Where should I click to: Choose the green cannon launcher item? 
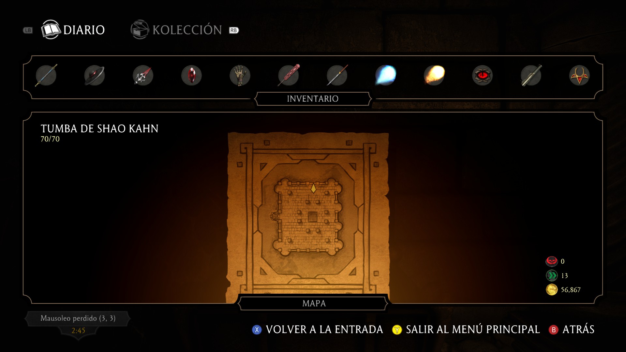[x=531, y=75]
